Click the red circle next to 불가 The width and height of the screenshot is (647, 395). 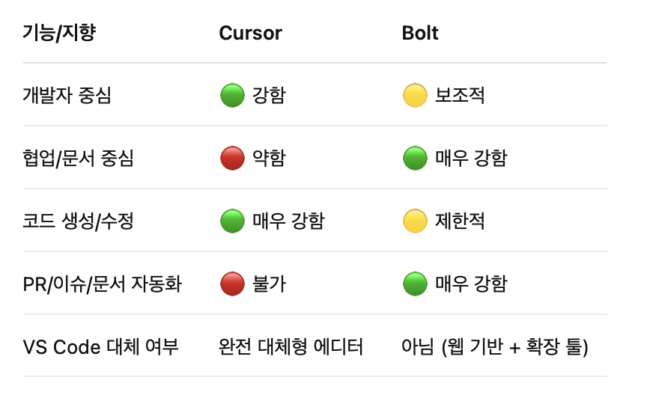point(232,284)
